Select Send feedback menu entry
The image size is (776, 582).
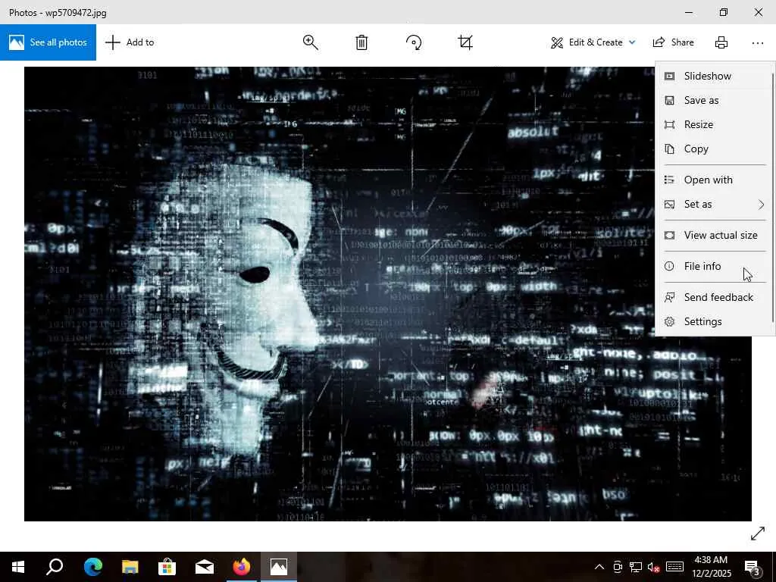(x=713, y=297)
